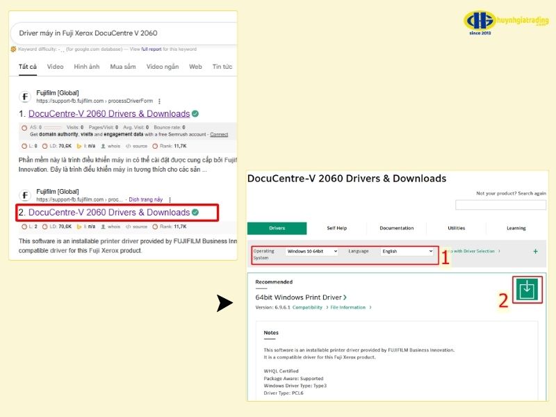Click the Compatibility link
Image resolution: width=556 pixels, height=417 pixels.
coord(307,307)
